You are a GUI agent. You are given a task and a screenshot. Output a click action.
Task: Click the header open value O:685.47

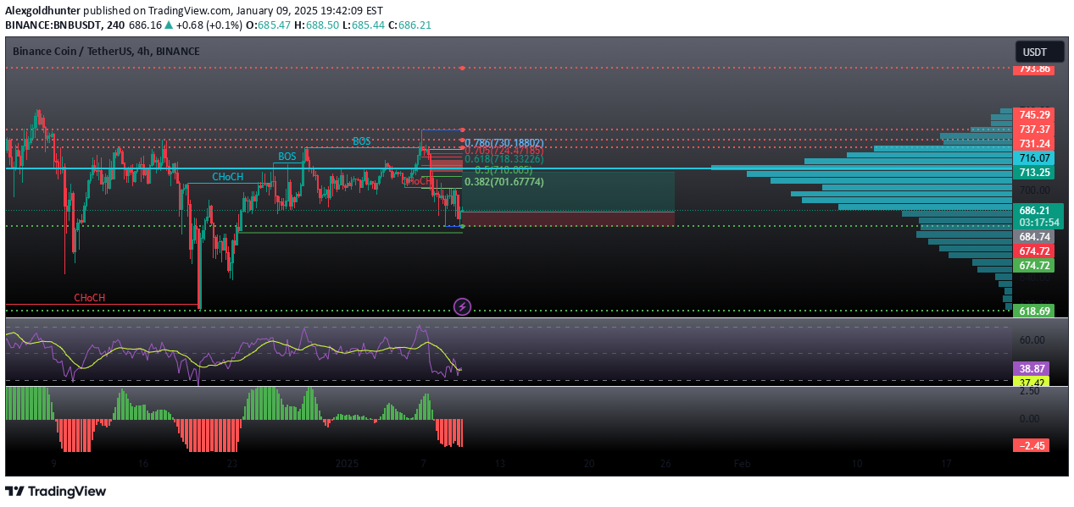coord(270,25)
